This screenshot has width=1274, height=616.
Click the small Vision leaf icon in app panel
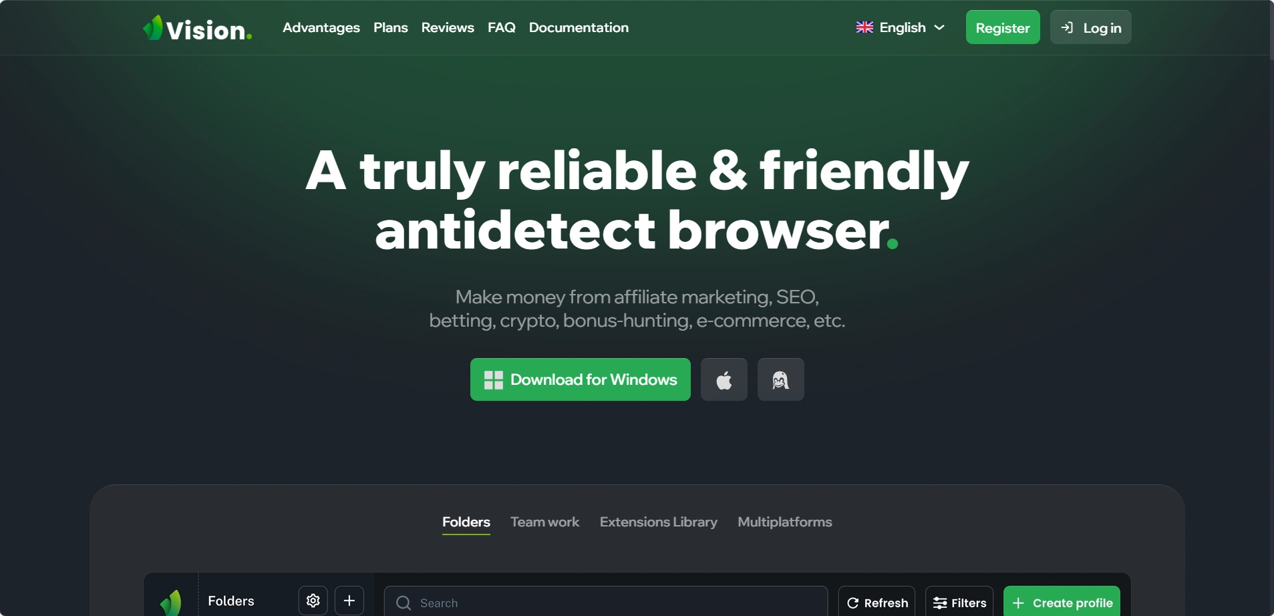[x=171, y=602]
